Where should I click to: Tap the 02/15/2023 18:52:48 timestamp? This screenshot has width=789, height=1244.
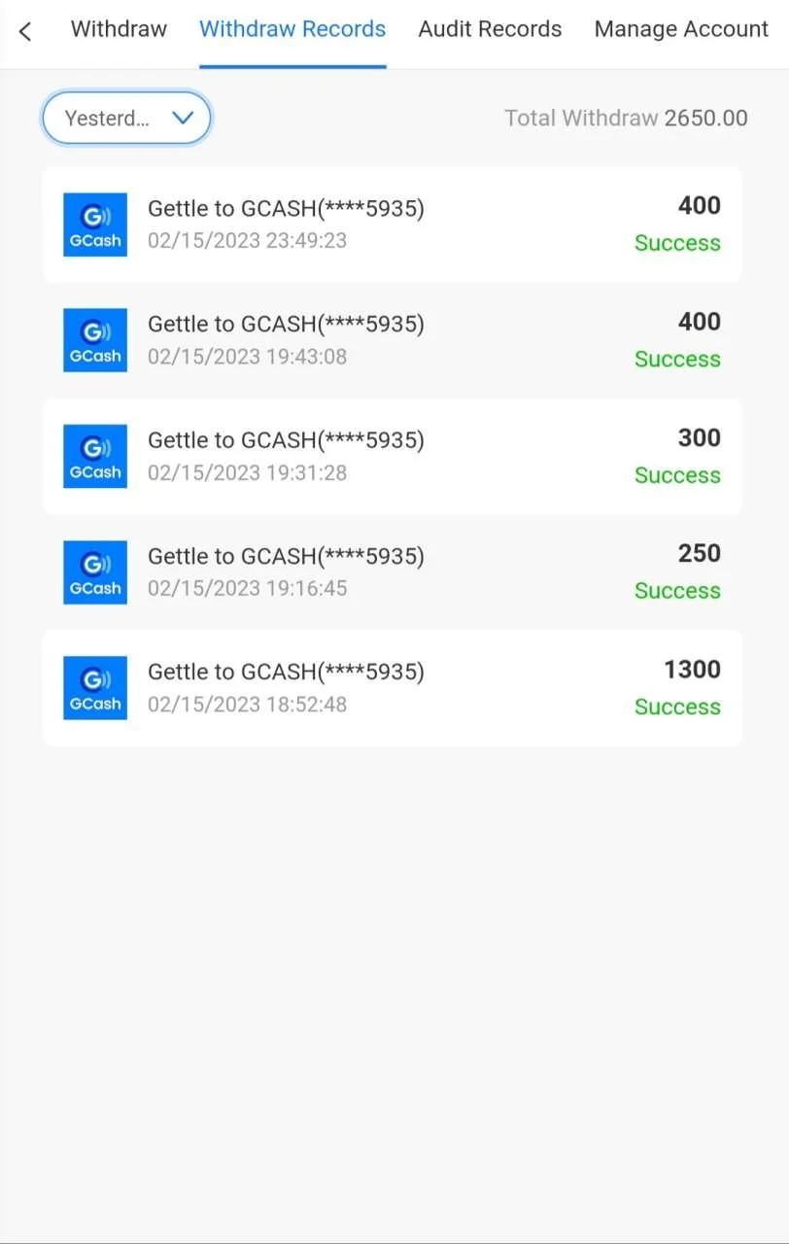point(247,704)
